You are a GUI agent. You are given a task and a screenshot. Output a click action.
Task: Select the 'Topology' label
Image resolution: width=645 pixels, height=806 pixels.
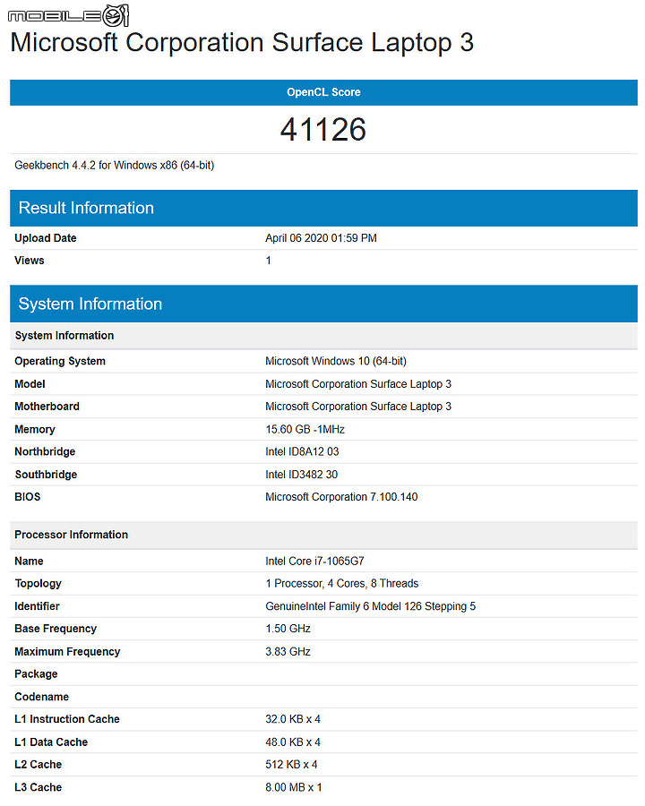tap(38, 583)
